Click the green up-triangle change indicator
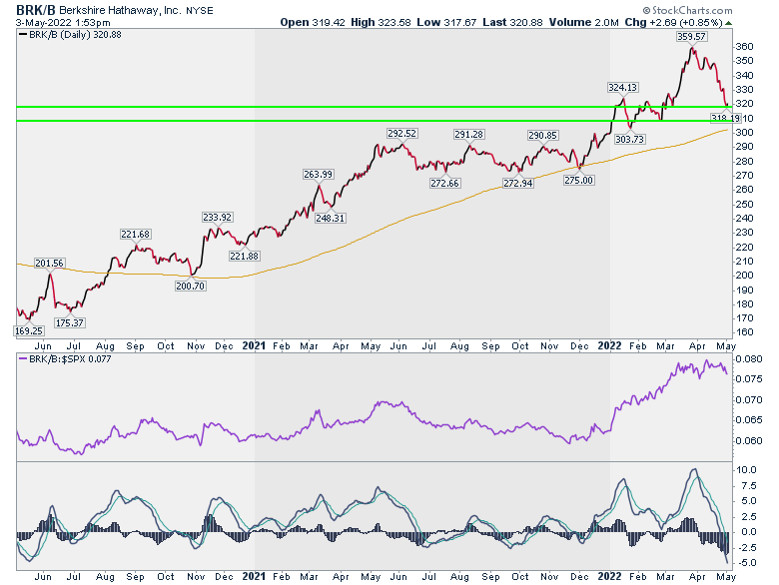The height and width of the screenshot is (585, 779). click(x=728, y=23)
